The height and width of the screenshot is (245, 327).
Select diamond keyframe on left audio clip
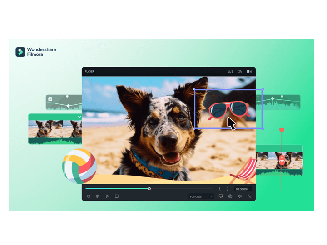69,106
